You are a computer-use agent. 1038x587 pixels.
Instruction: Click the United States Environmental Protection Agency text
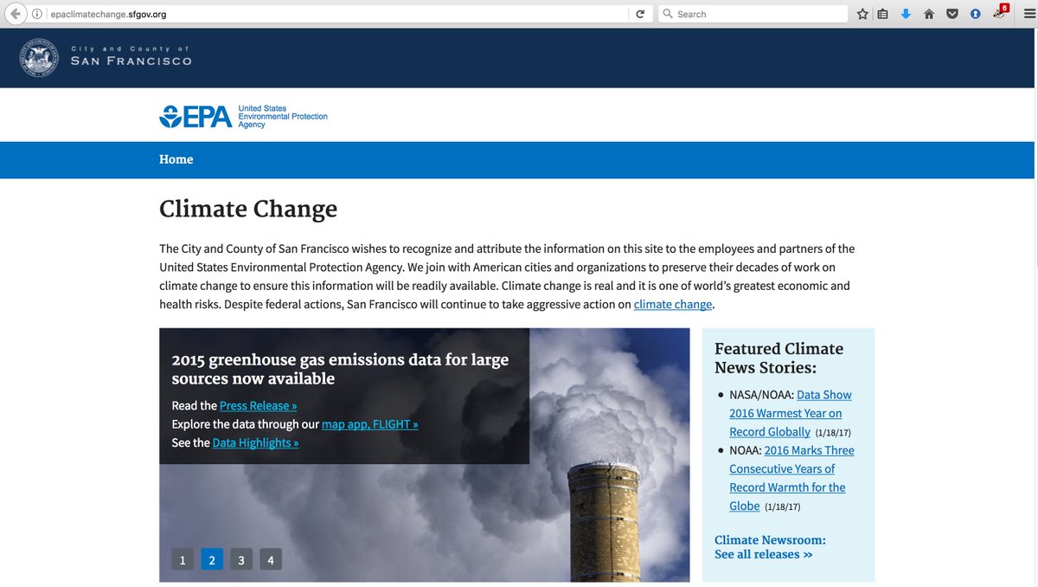[x=283, y=117]
